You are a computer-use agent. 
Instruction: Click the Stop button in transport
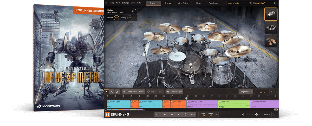[x=165, y=114]
